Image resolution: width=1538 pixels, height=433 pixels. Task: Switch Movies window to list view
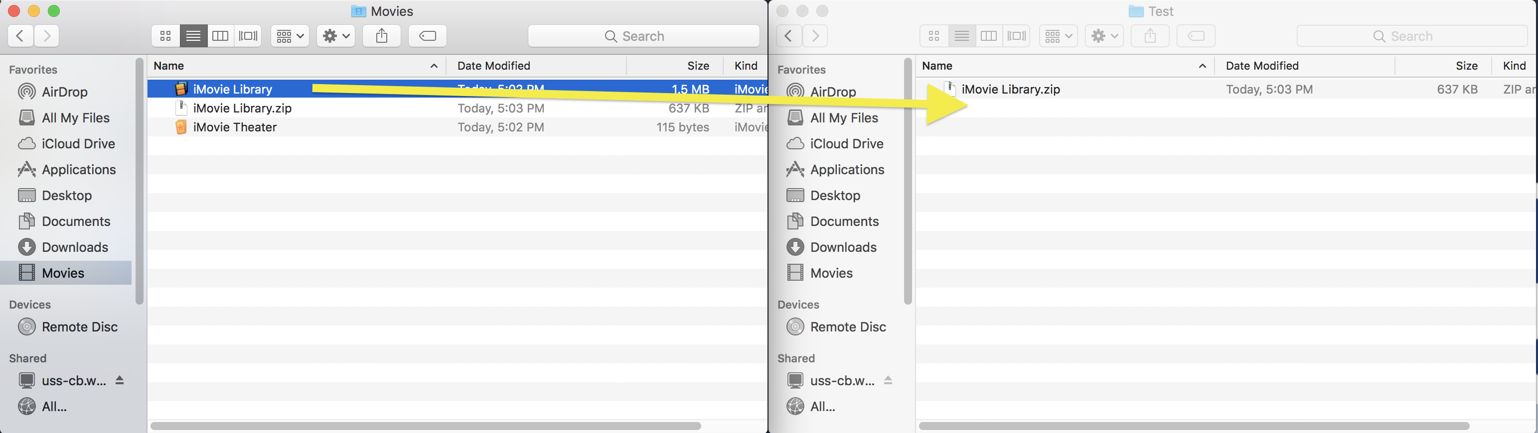[193, 36]
